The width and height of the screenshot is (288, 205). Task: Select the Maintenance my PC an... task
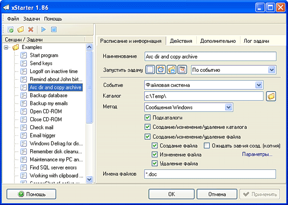click(x=56, y=159)
